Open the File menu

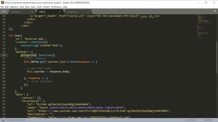(2, 7)
